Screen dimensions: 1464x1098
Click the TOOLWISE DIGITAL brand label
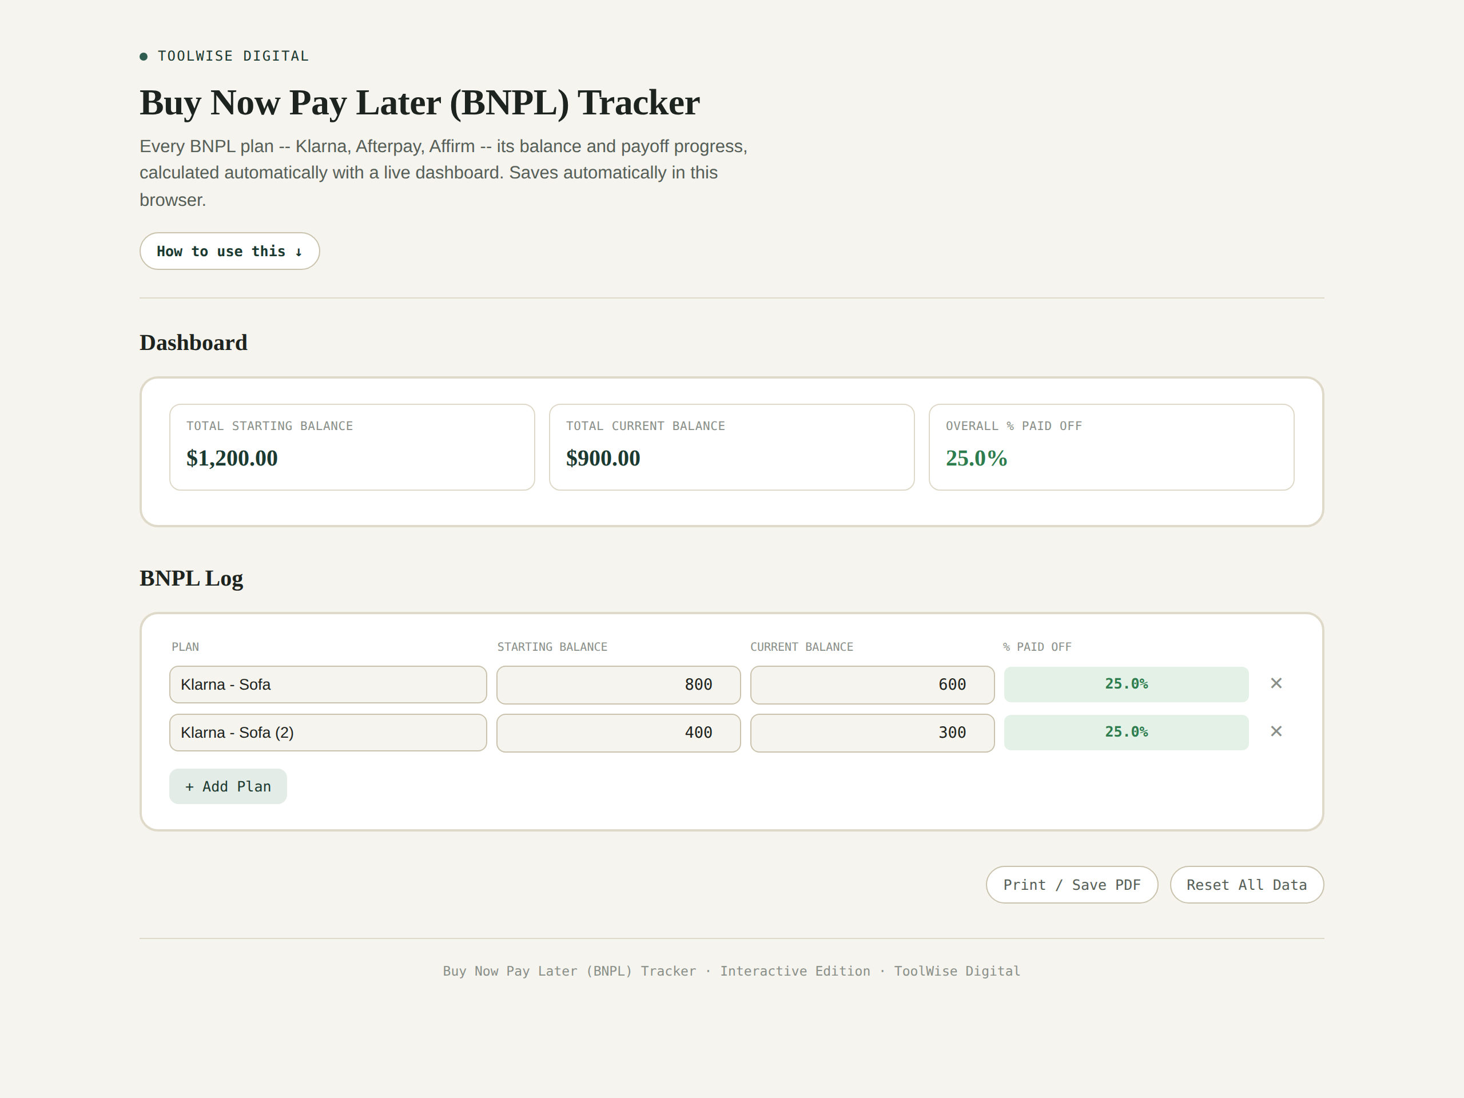pos(233,56)
